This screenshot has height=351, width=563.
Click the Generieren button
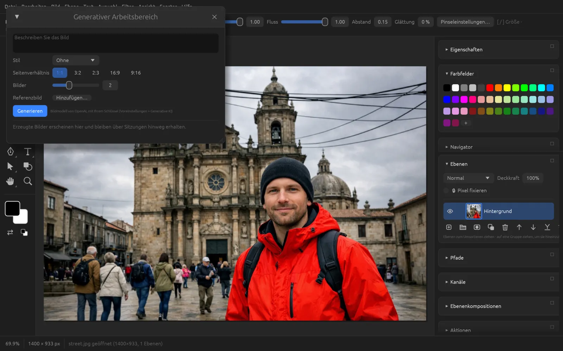click(x=30, y=111)
